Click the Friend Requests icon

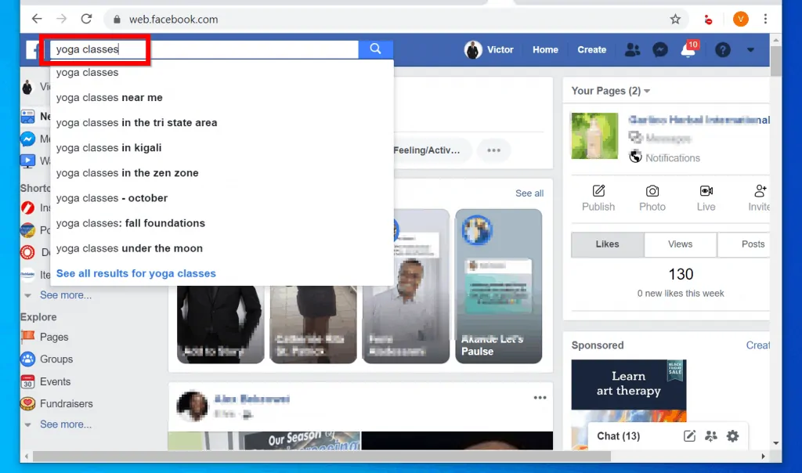click(633, 49)
